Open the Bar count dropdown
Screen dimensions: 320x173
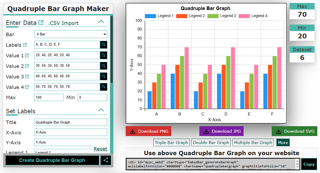pos(70,34)
